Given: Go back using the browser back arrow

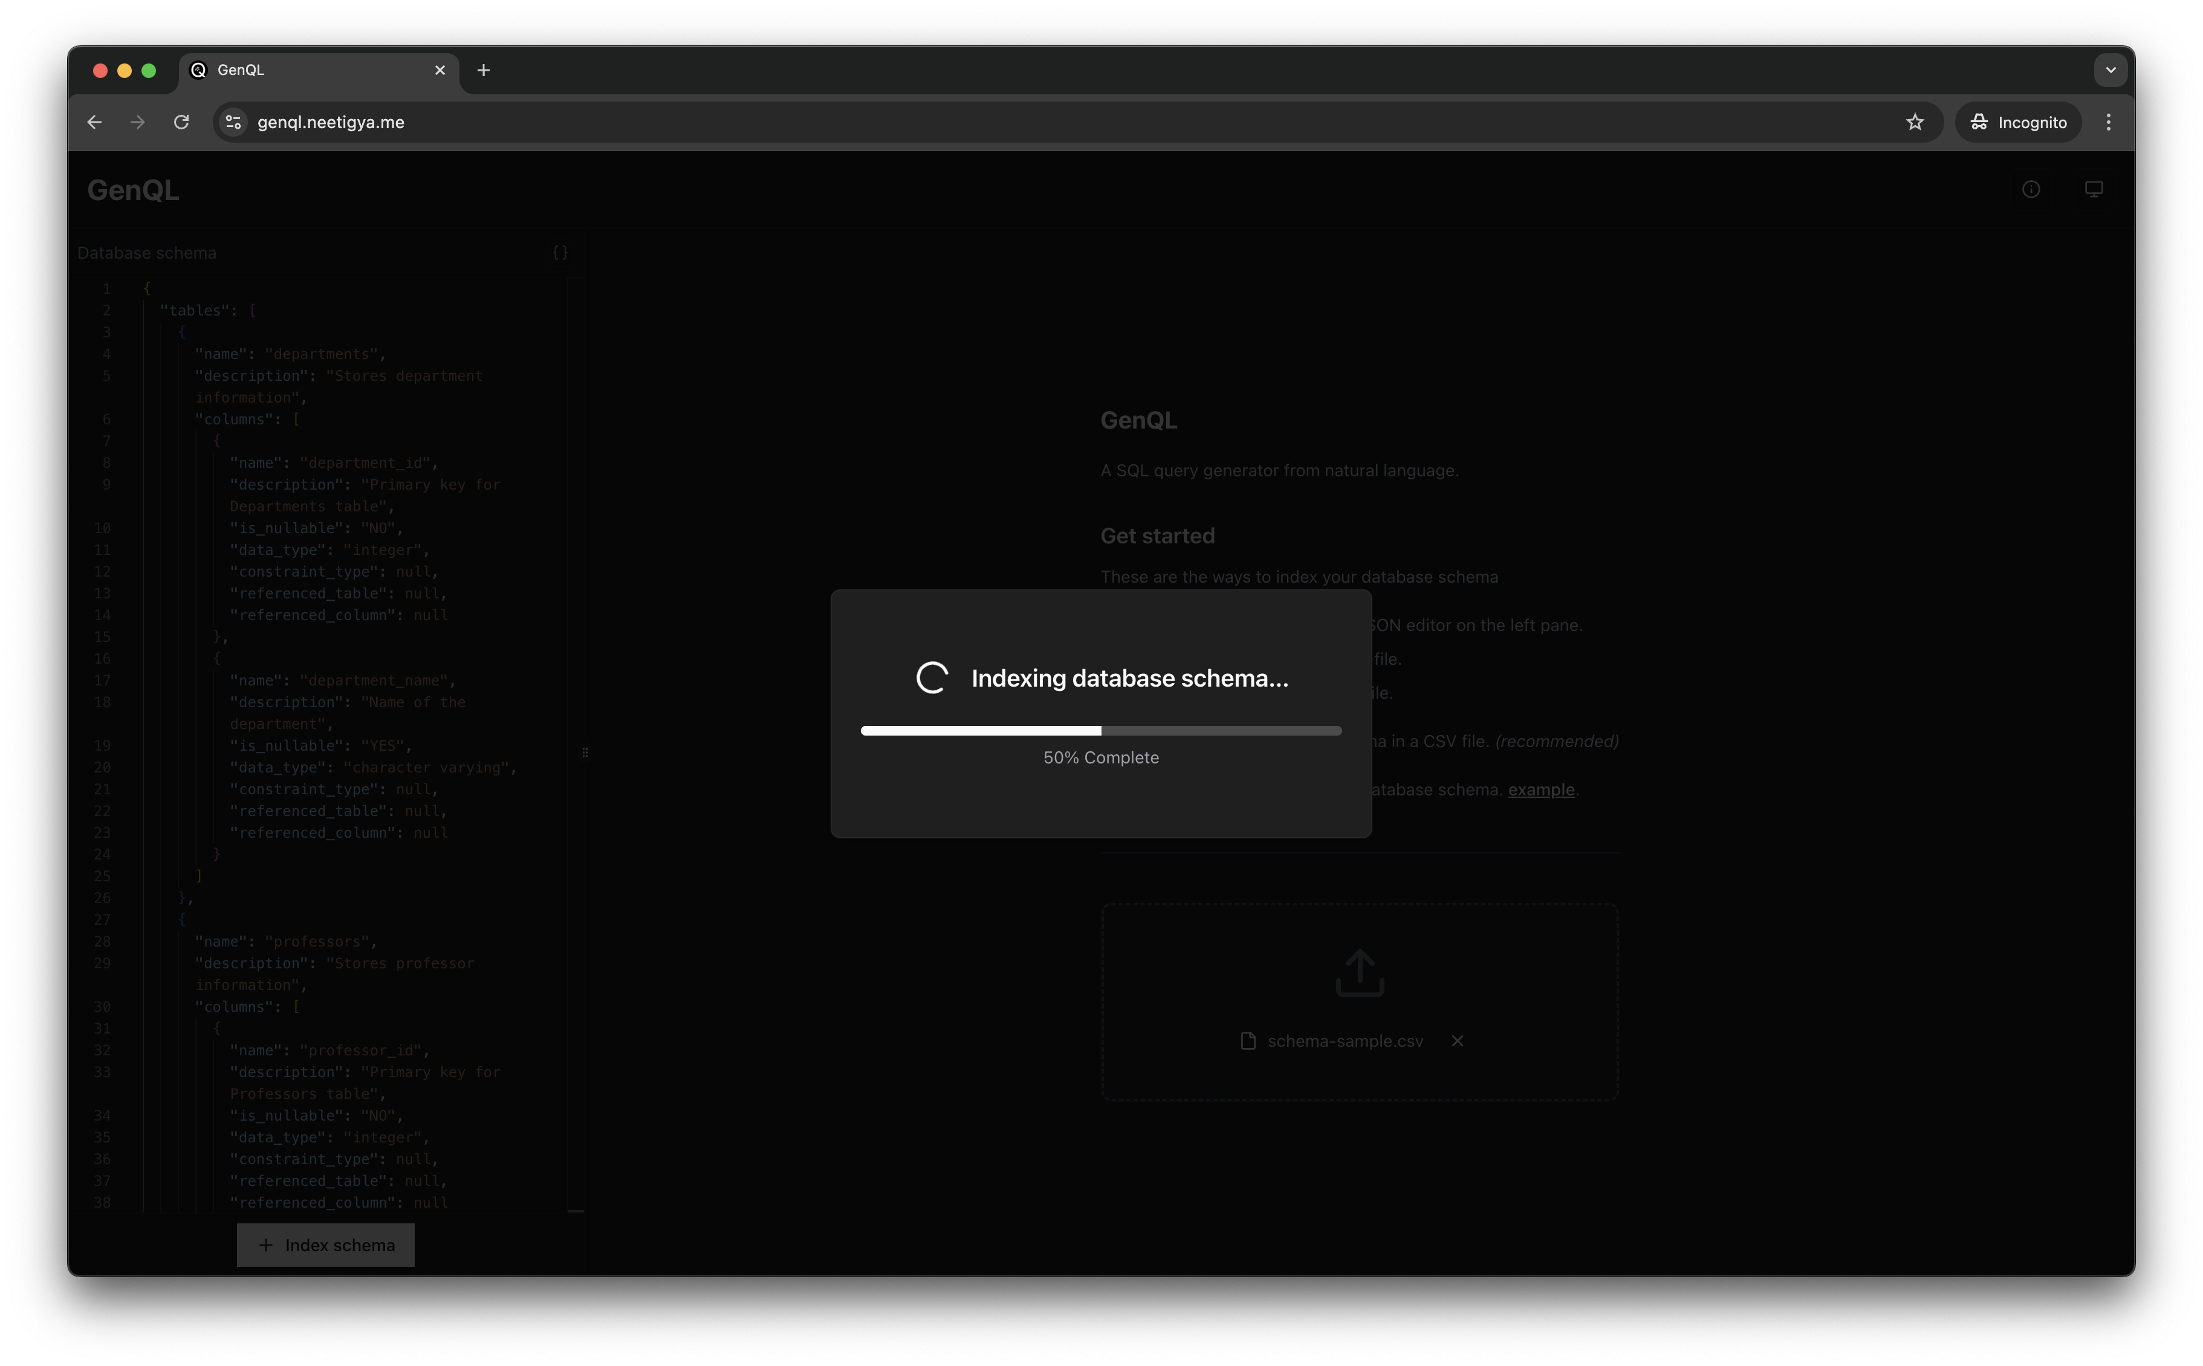Looking at the screenshot, I should [x=95, y=122].
